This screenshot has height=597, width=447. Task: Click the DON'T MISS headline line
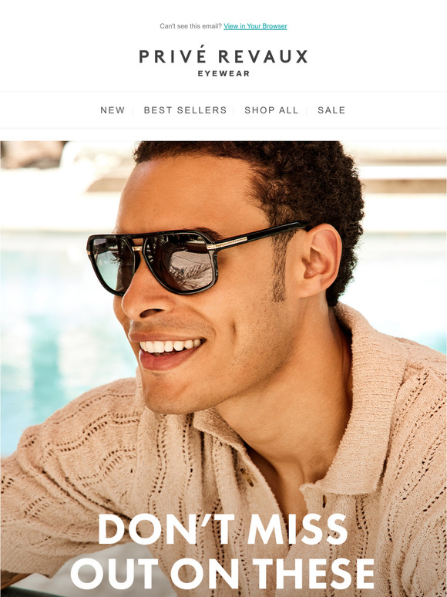click(x=223, y=529)
